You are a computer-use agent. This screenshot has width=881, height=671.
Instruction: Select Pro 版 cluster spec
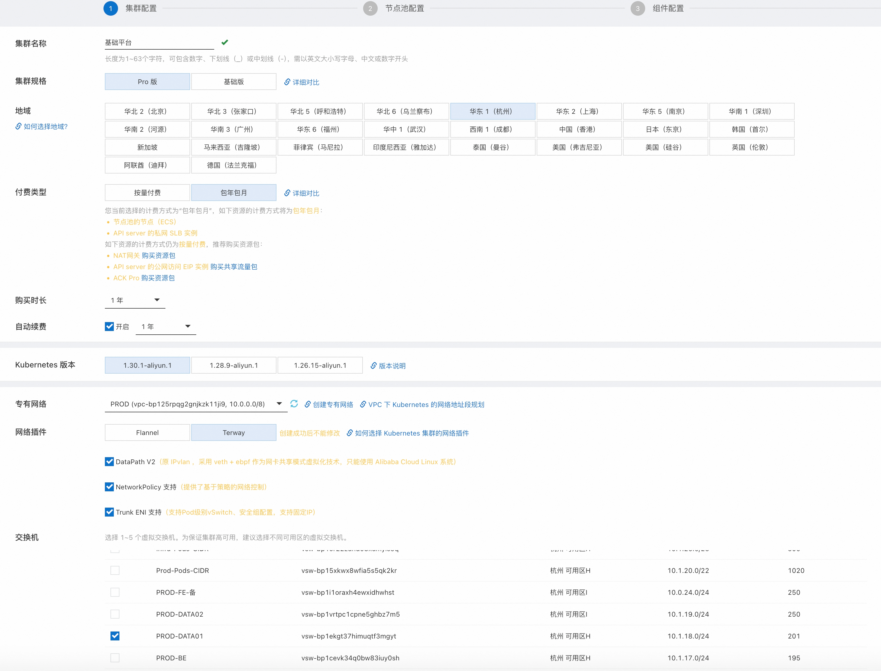tap(147, 82)
